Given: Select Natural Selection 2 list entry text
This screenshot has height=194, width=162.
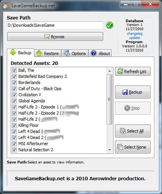Looking at the screenshot, I should point(36,150).
